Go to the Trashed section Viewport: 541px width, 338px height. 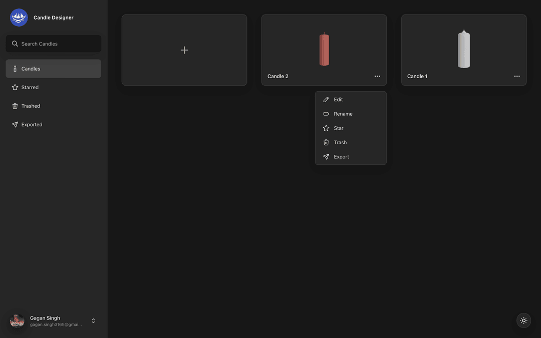[x=31, y=106]
